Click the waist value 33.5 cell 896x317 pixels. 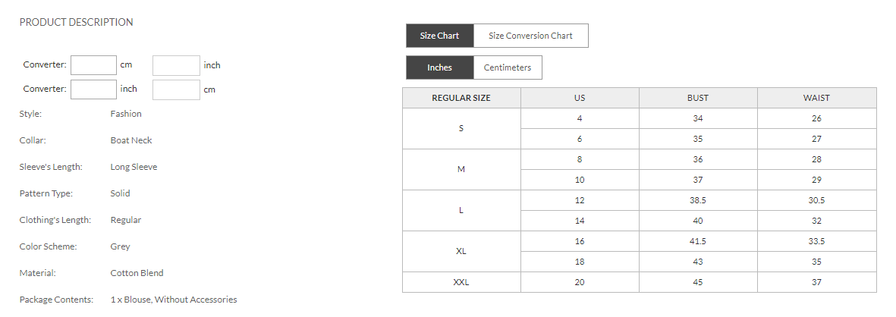(x=816, y=241)
